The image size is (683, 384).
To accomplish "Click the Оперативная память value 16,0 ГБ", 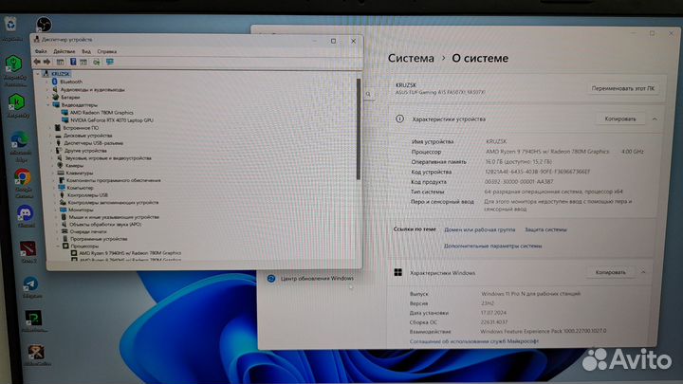I will coord(518,161).
